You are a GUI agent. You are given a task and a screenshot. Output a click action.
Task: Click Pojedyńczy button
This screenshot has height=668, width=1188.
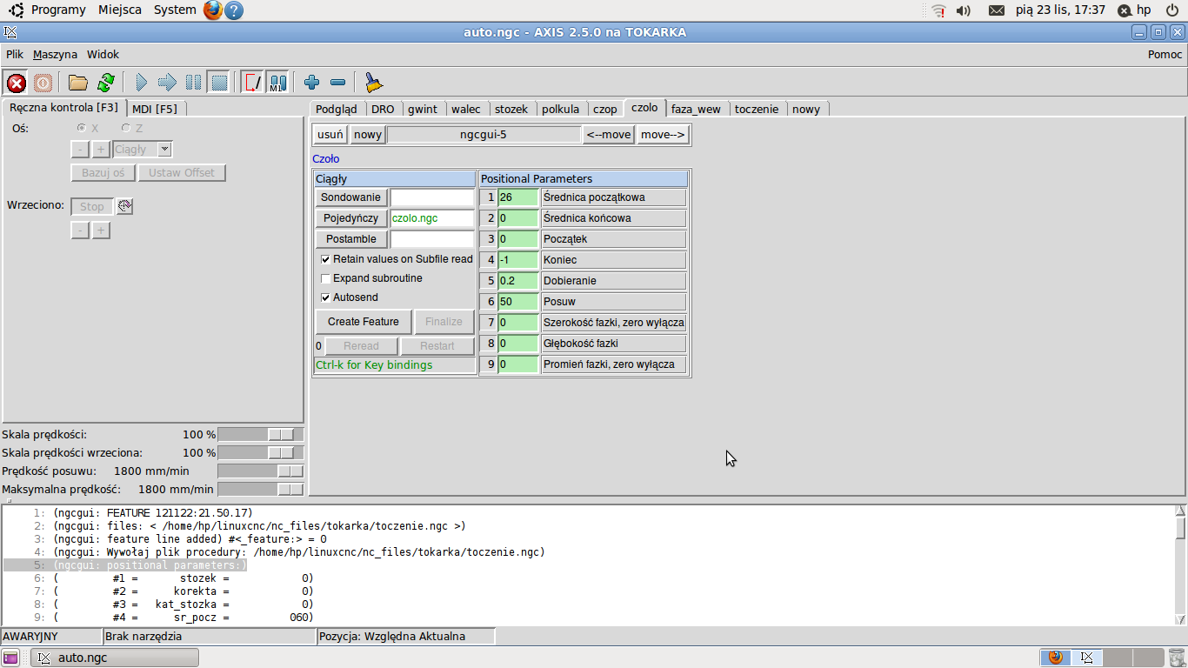pos(351,218)
